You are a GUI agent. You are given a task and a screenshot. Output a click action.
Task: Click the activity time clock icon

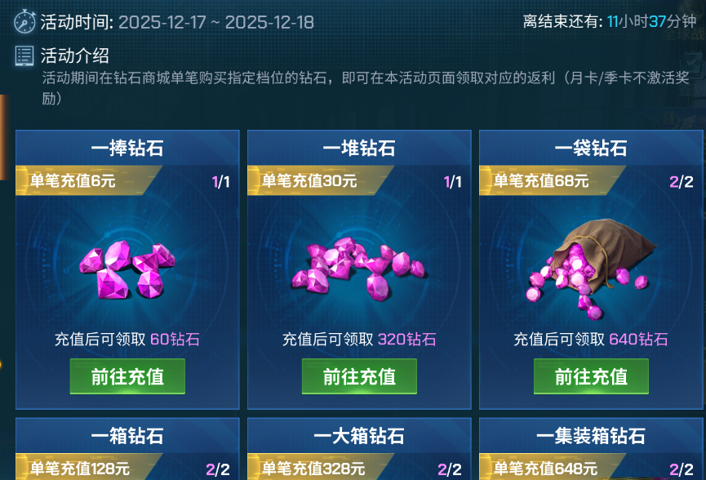click(x=24, y=21)
